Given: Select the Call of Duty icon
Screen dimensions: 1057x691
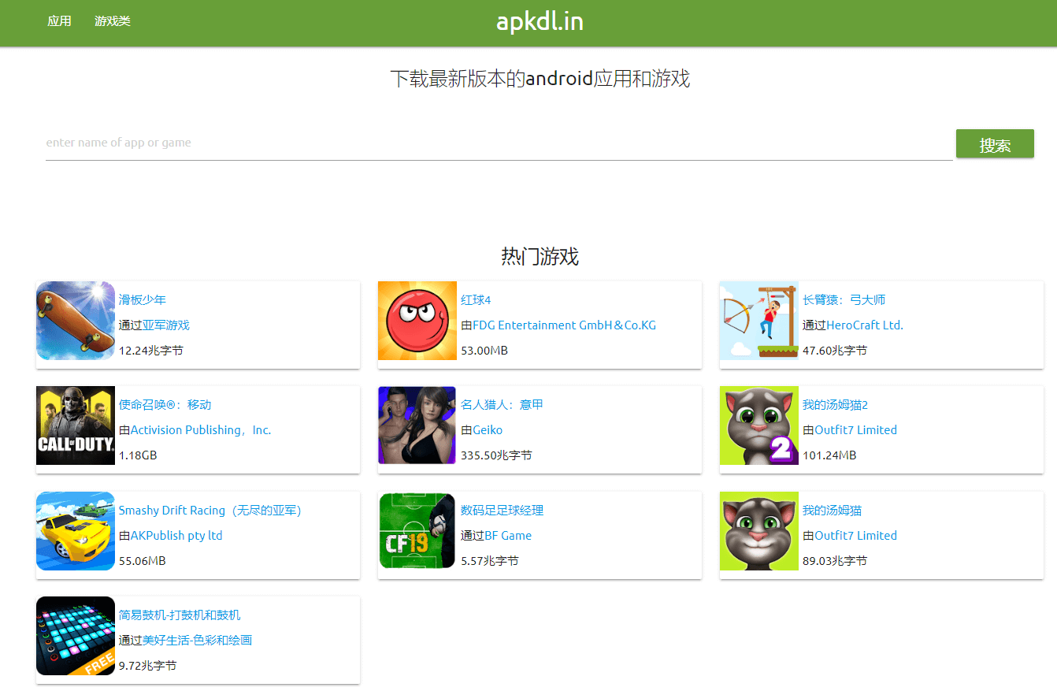Looking at the screenshot, I should pos(76,425).
